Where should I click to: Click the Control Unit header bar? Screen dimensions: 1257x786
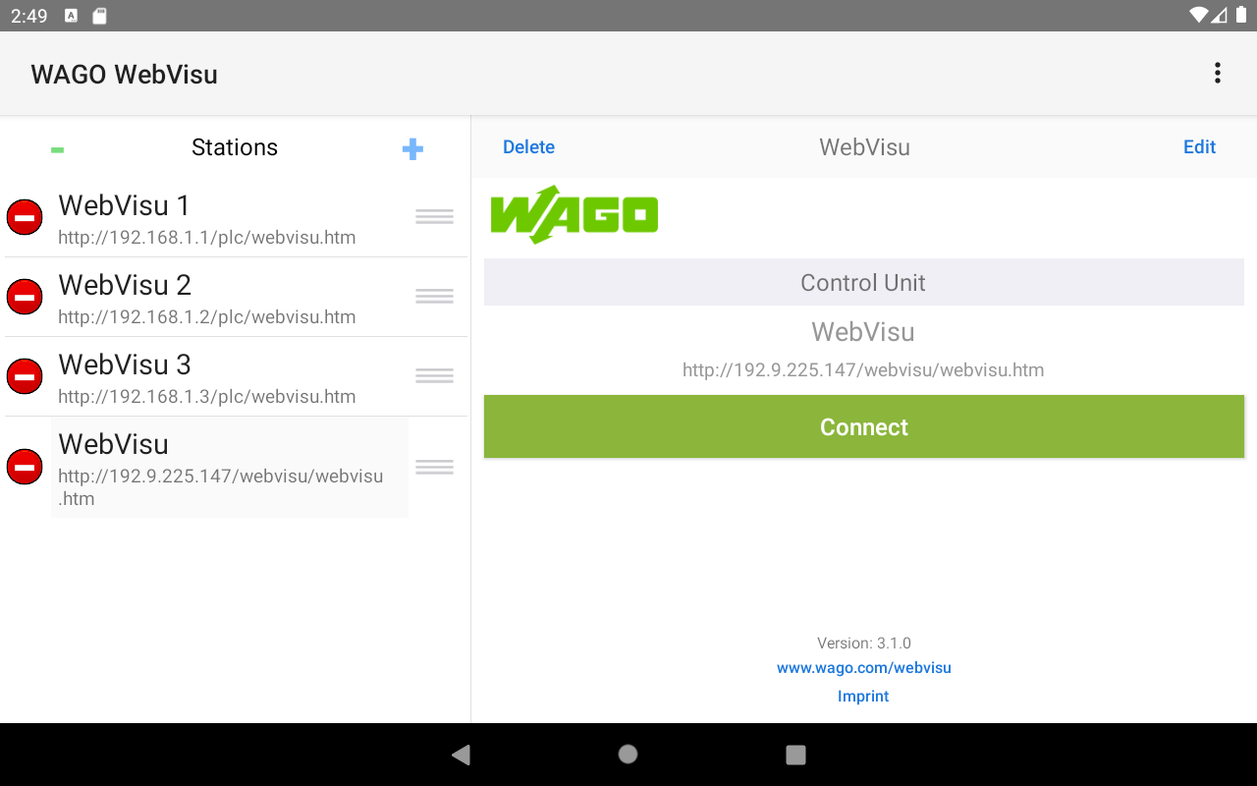pos(864,283)
